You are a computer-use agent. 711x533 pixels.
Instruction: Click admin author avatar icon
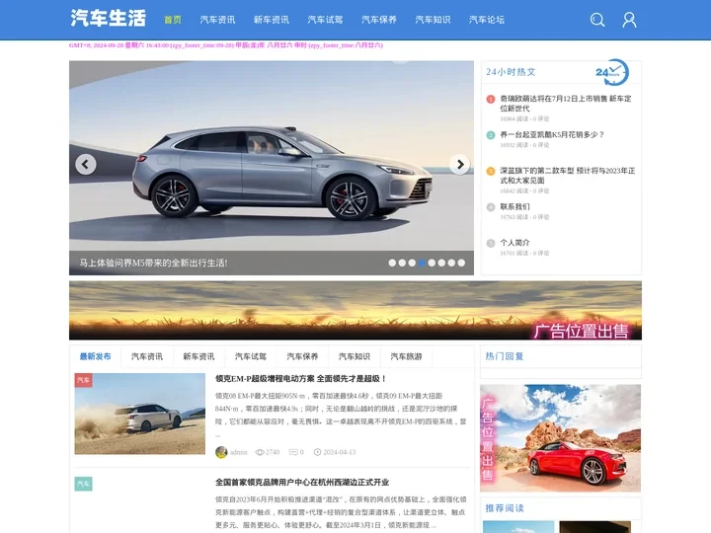tap(221, 452)
